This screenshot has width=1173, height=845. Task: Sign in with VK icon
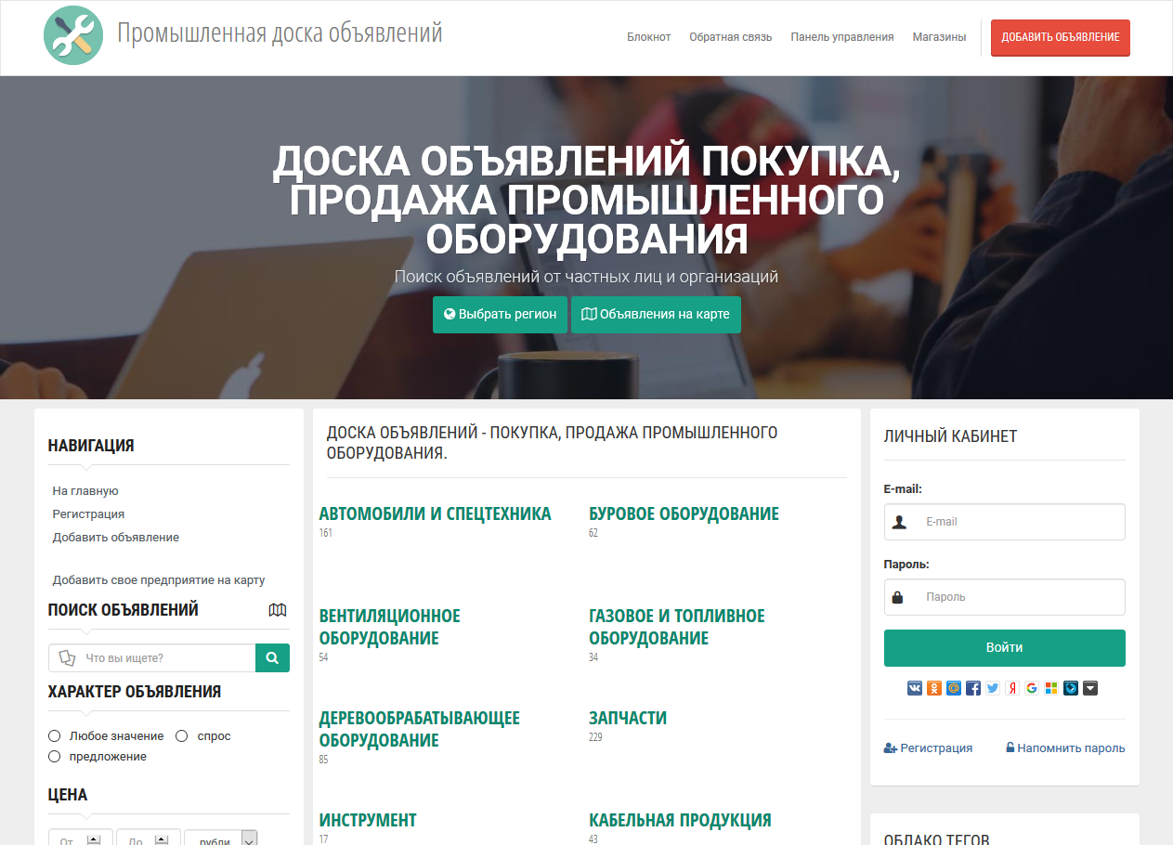(x=915, y=688)
